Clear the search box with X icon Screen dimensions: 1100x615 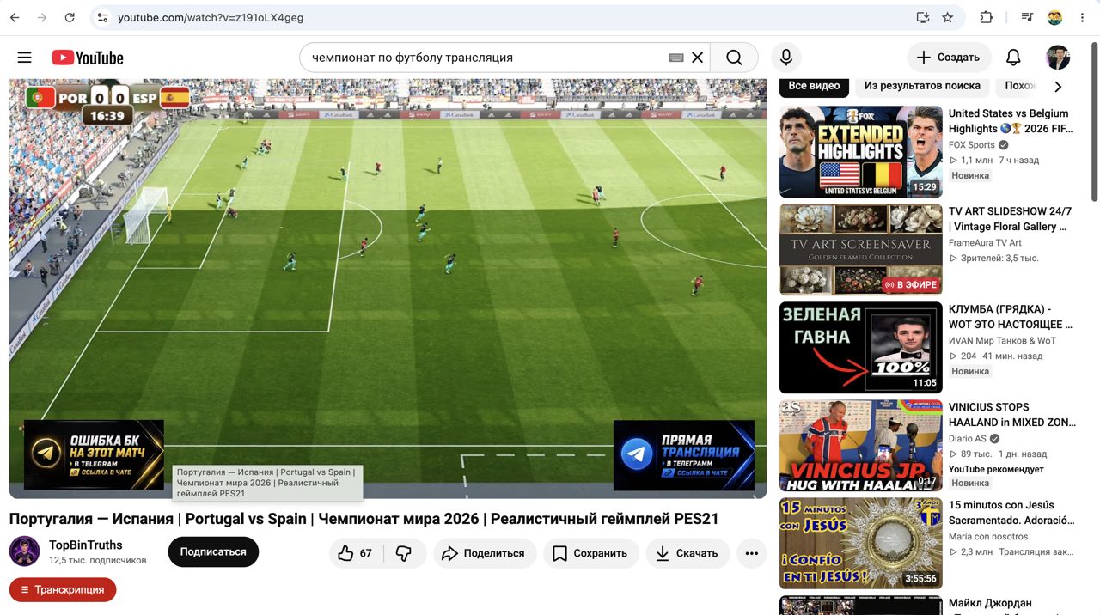[698, 58]
